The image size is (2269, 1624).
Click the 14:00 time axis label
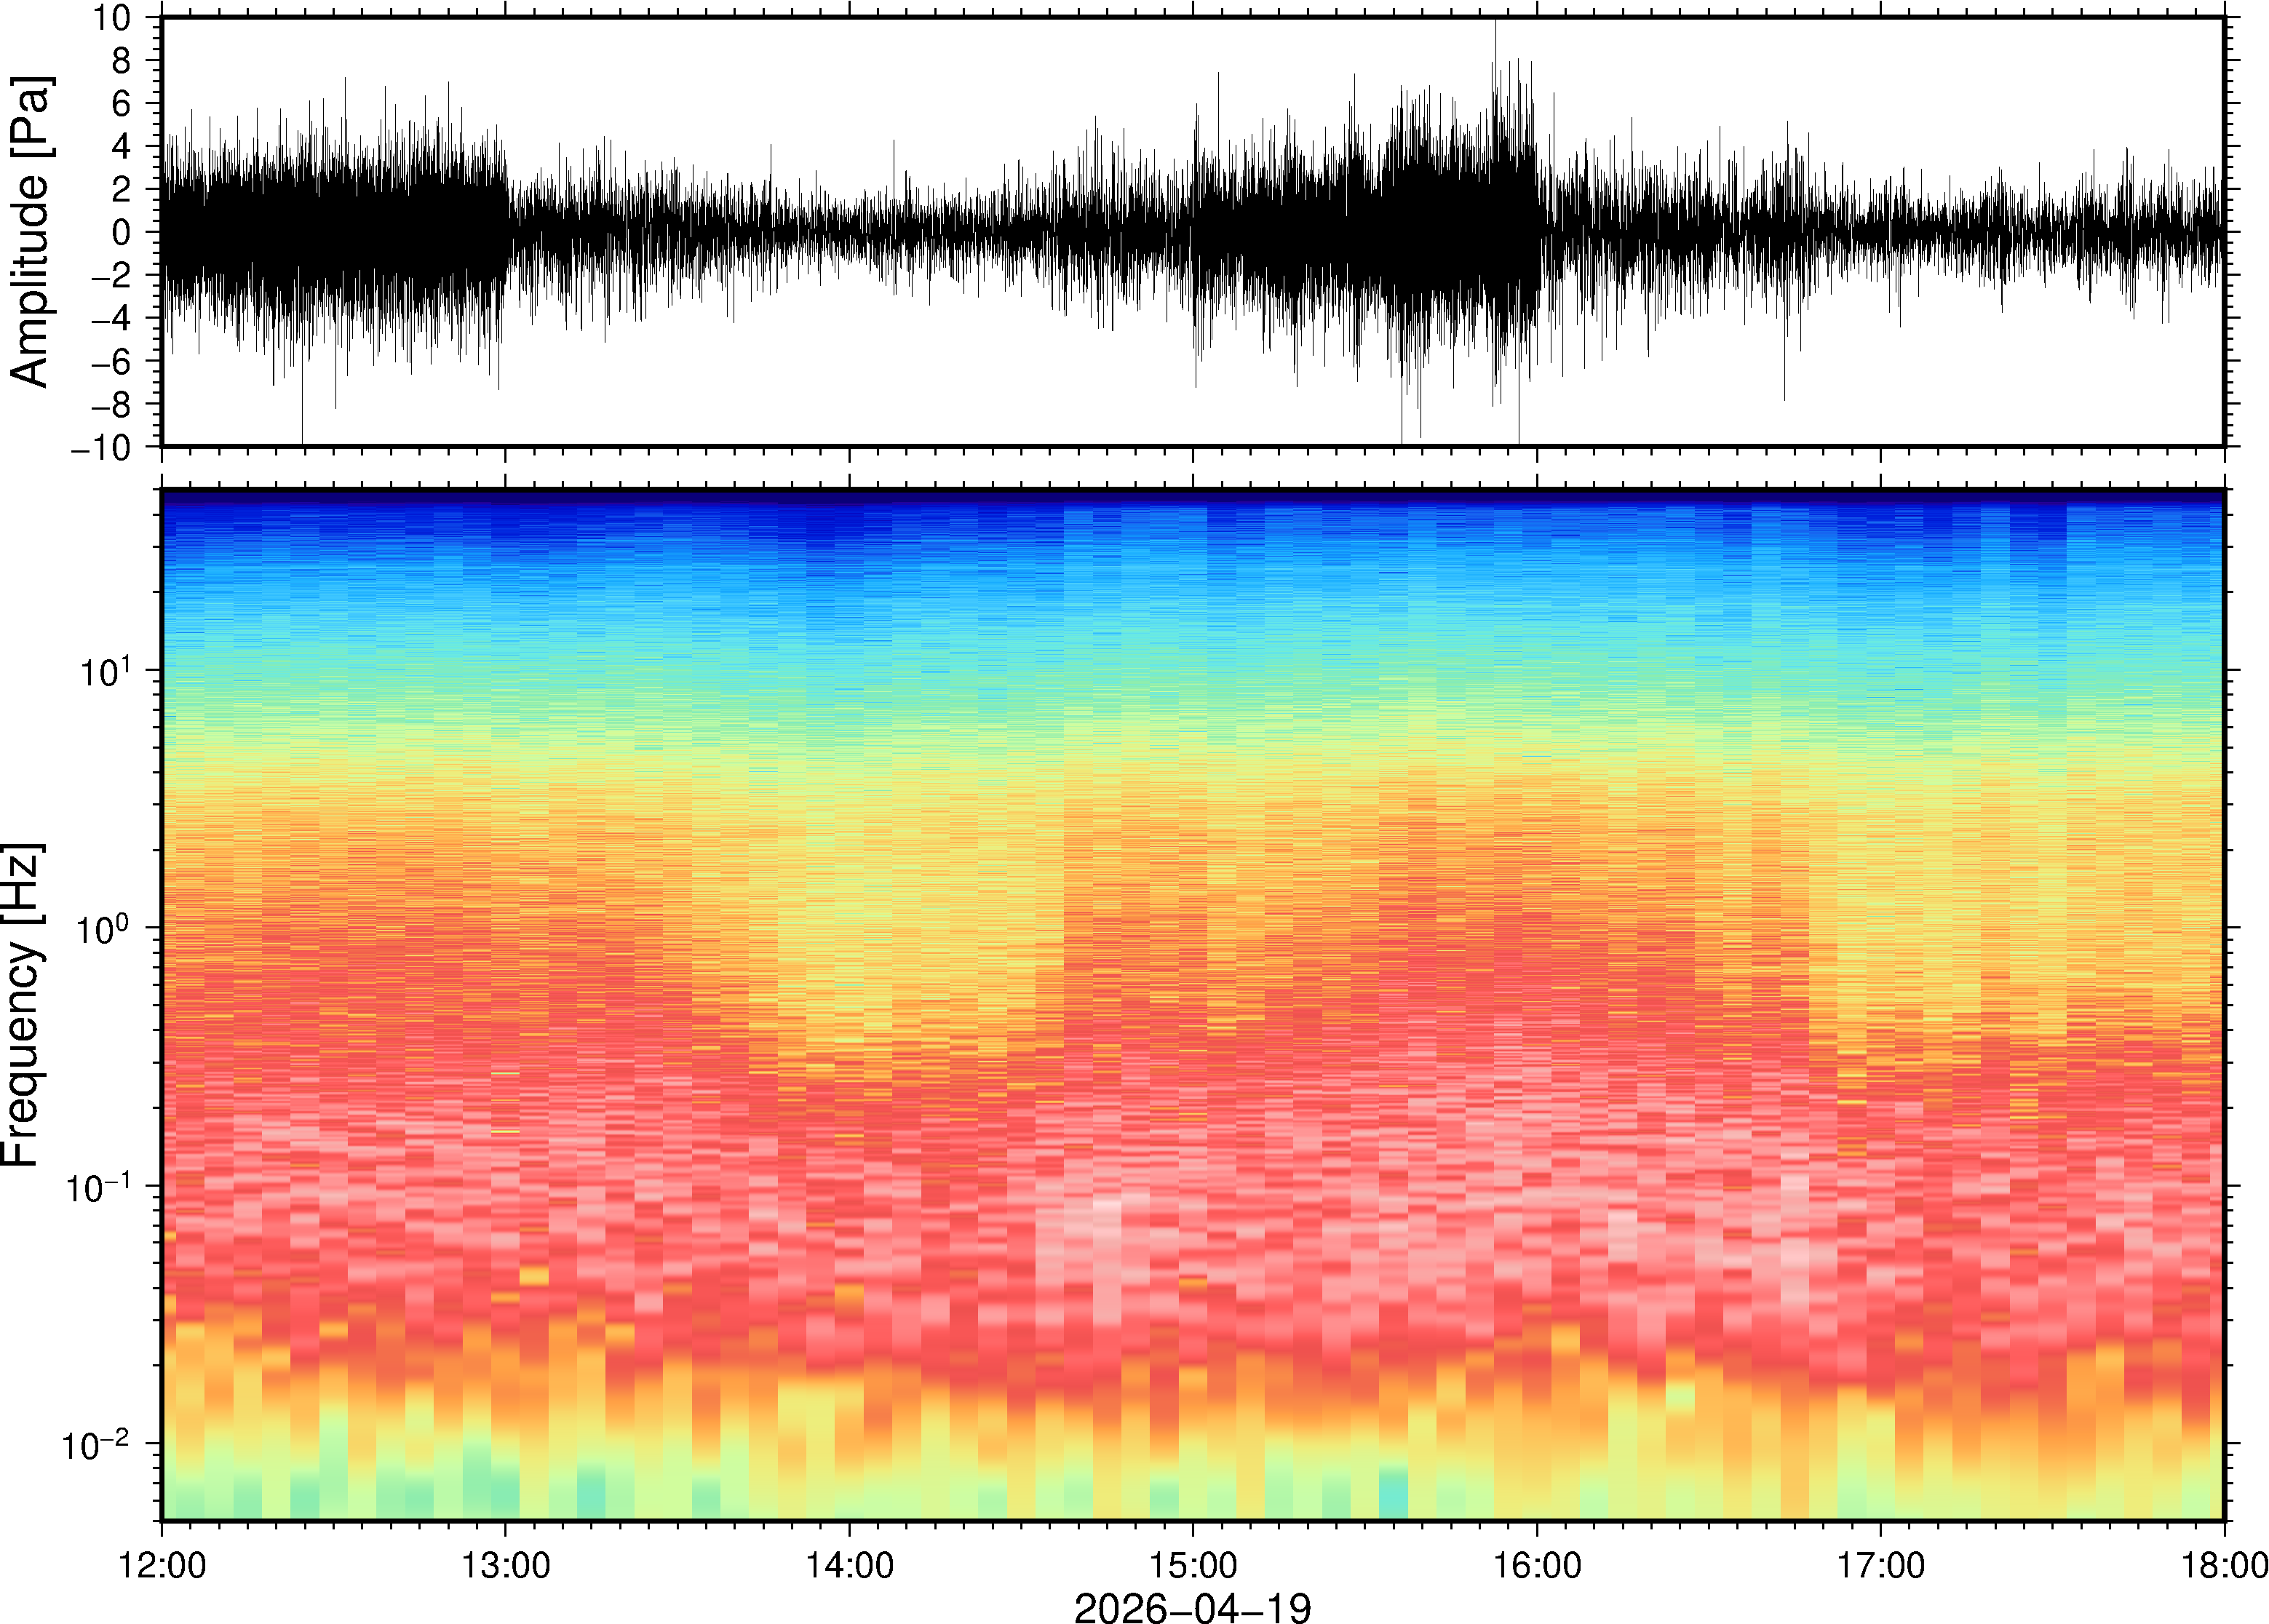tap(849, 1564)
